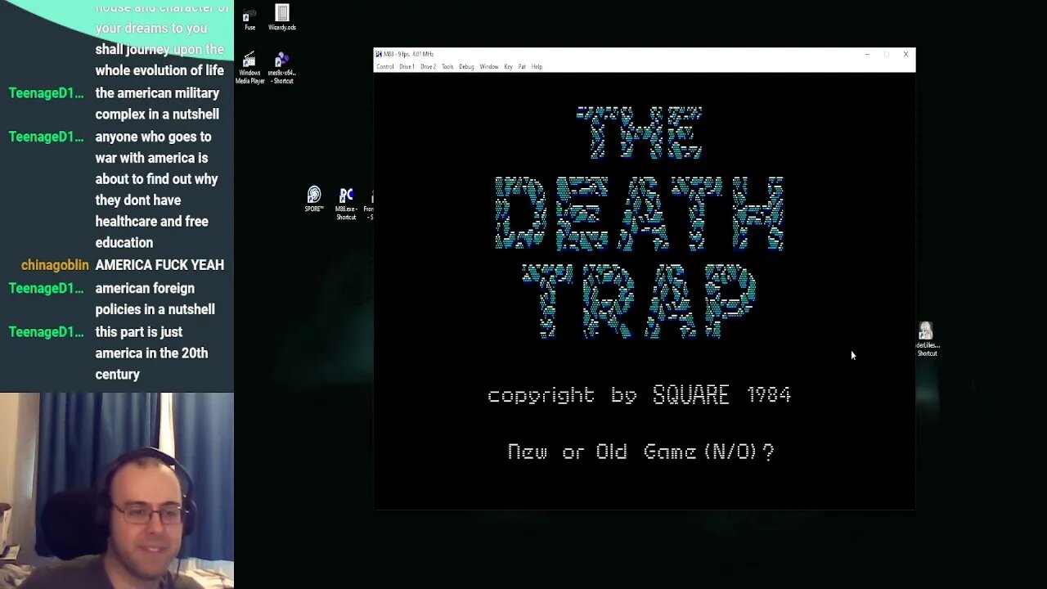Open the Tools menu in M88

coord(447,67)
